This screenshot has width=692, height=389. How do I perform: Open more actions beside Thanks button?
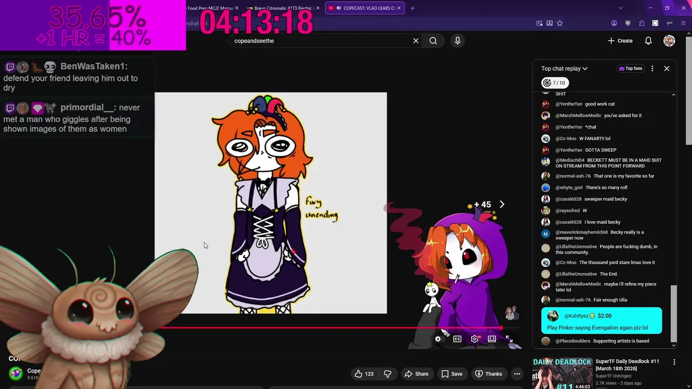tap(517, 374)
